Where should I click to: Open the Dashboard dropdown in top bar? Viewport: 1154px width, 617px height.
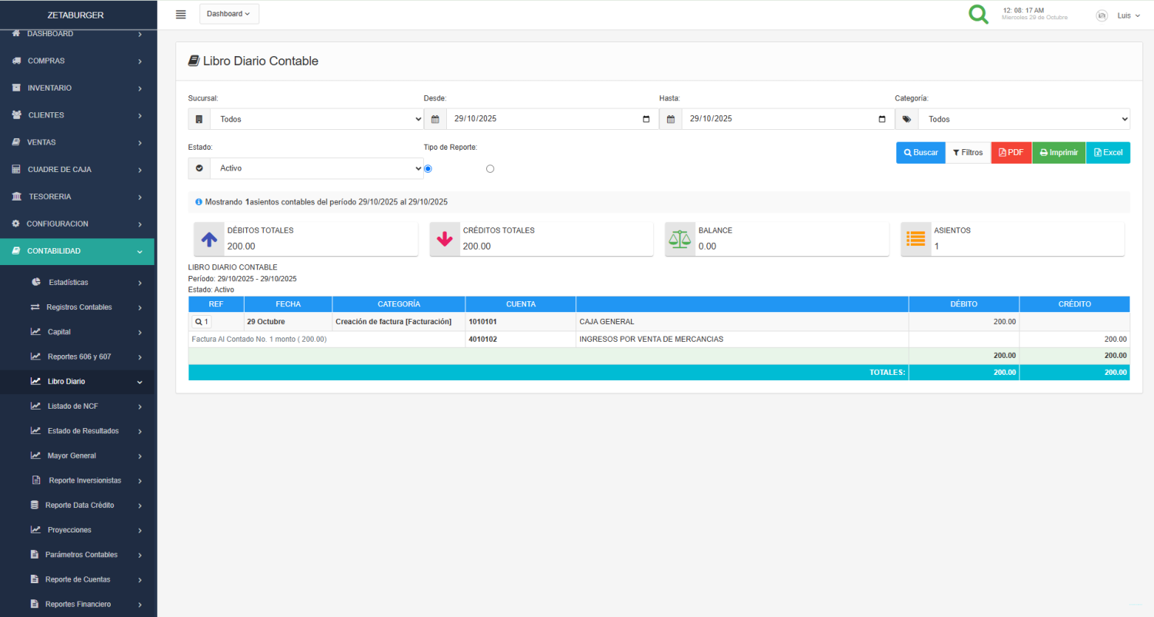(x=228, y=14)
